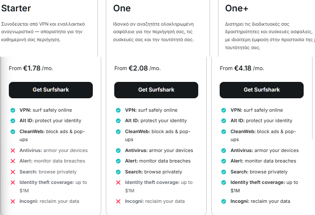This screenshot has height=215, width=315.
Task: Click the checkmark beside One plan Antivirus
Action: [118, 150]
